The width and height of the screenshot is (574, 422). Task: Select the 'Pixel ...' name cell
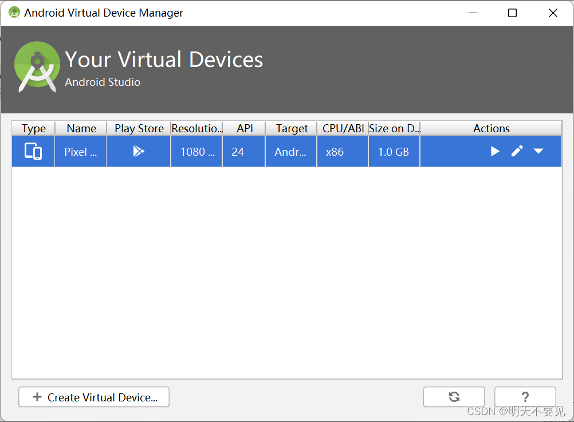[x=81, y=151]
